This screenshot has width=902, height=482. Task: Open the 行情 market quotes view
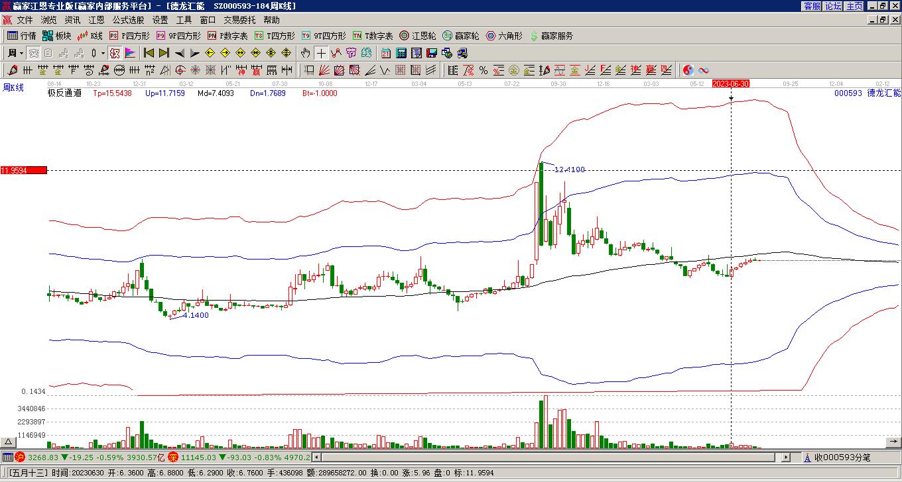[21, 36]
